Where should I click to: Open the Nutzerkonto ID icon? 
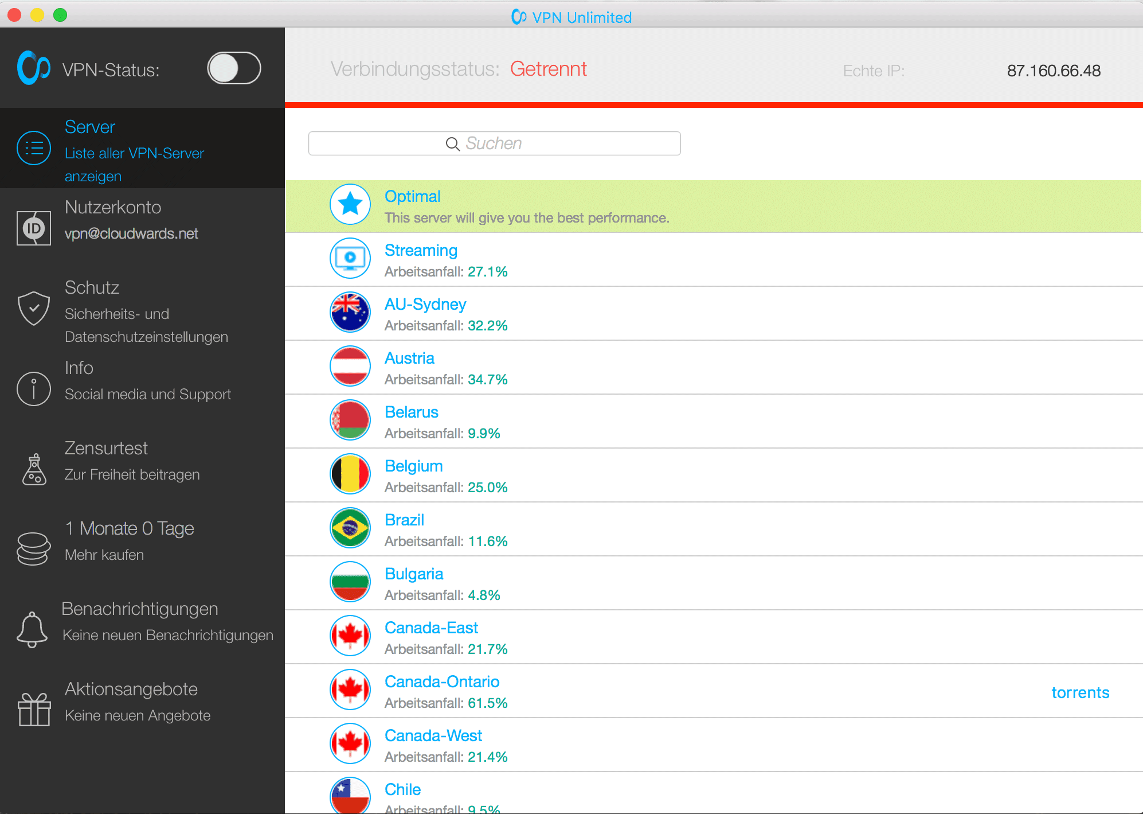pos(34,228)
